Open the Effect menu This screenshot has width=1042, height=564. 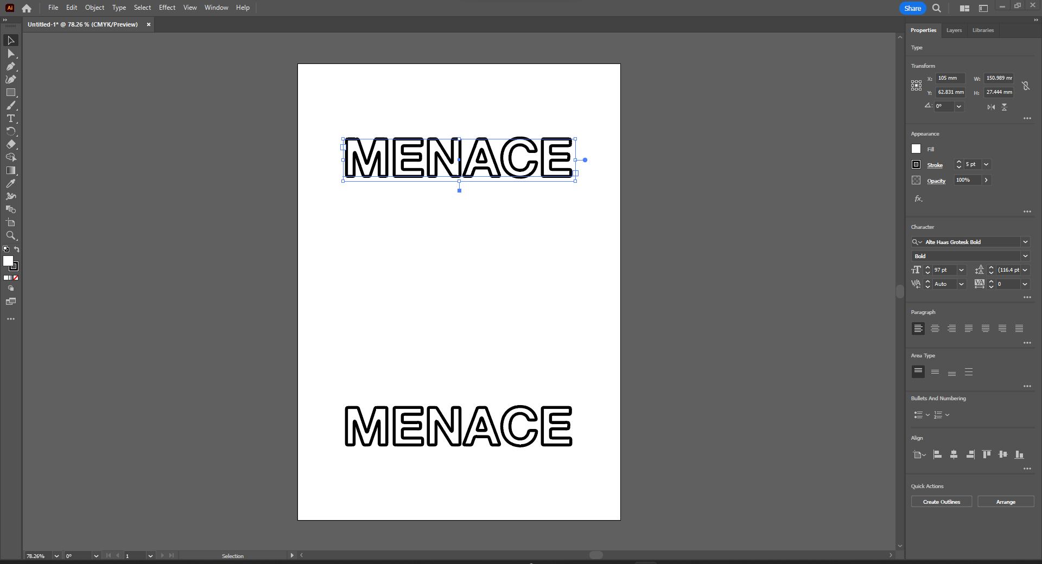point(167,8)
